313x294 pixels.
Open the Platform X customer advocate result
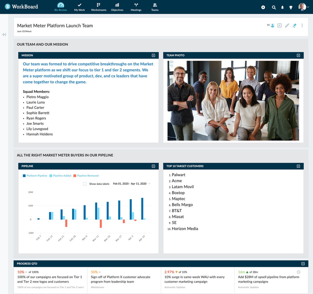tap(120, 279)
